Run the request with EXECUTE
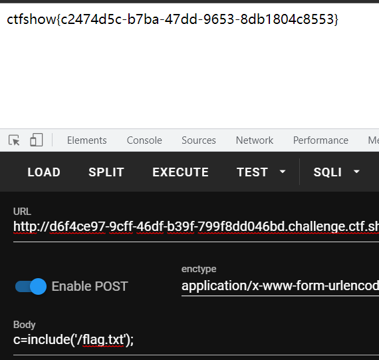Viewport: 379px width, 360px height. click(x=180, y=172)
